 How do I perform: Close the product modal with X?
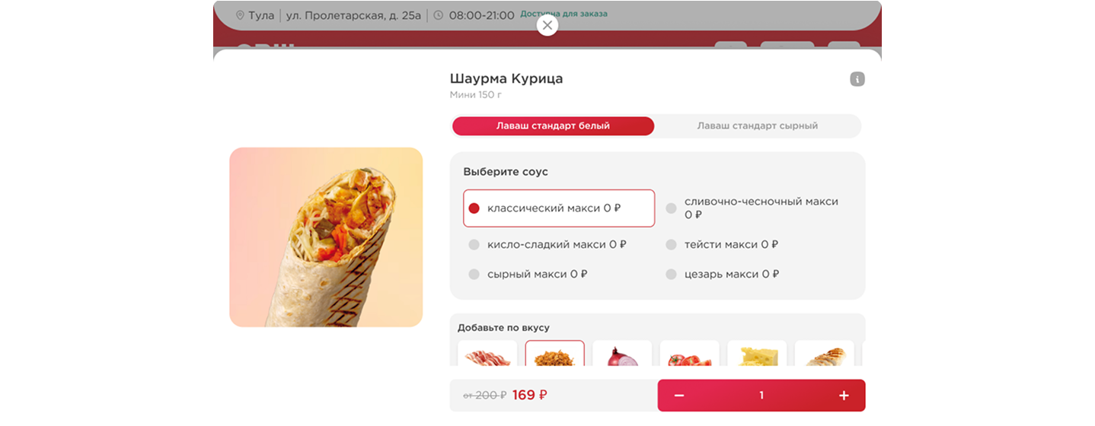(x=547, y=25)
